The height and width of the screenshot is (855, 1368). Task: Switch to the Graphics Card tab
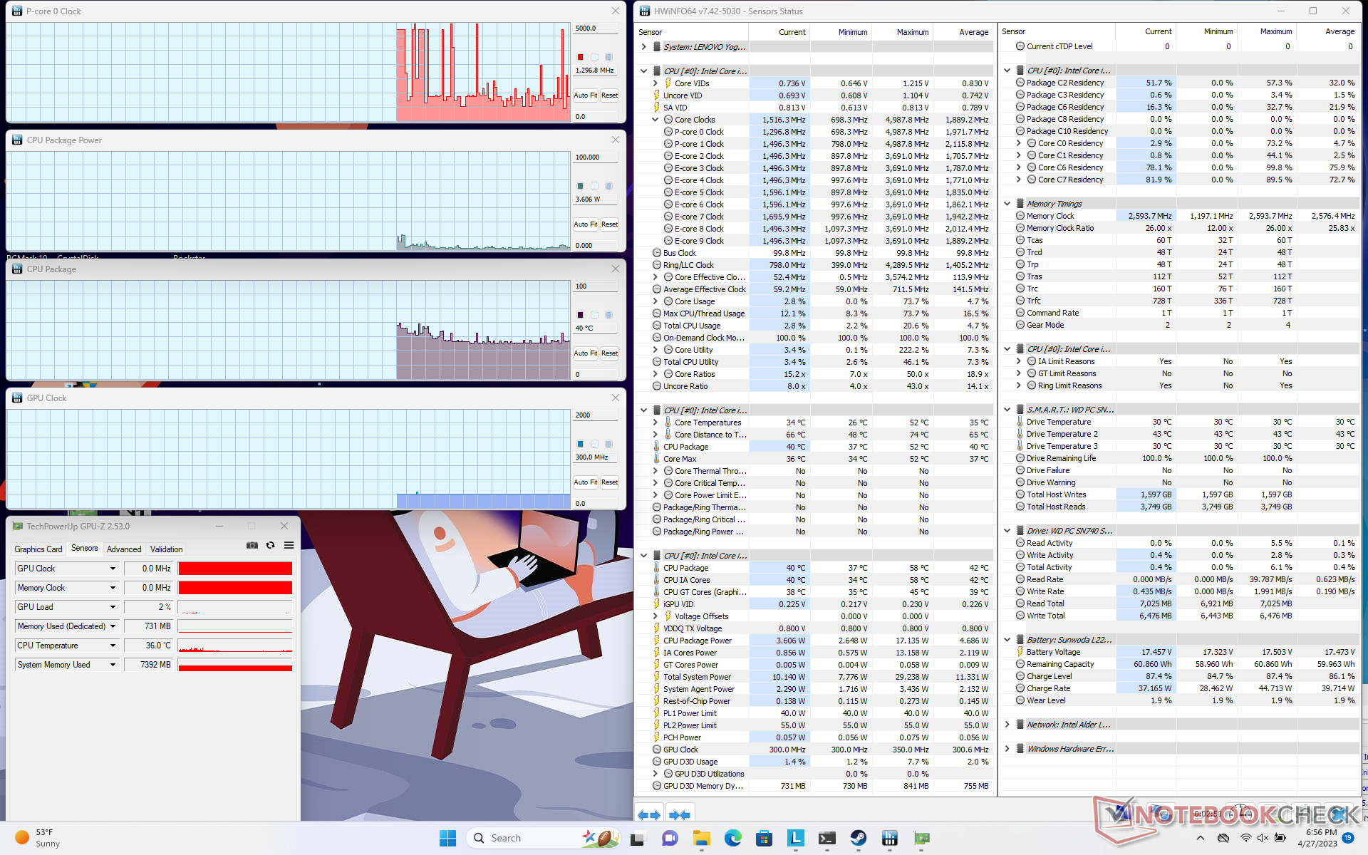38,549
